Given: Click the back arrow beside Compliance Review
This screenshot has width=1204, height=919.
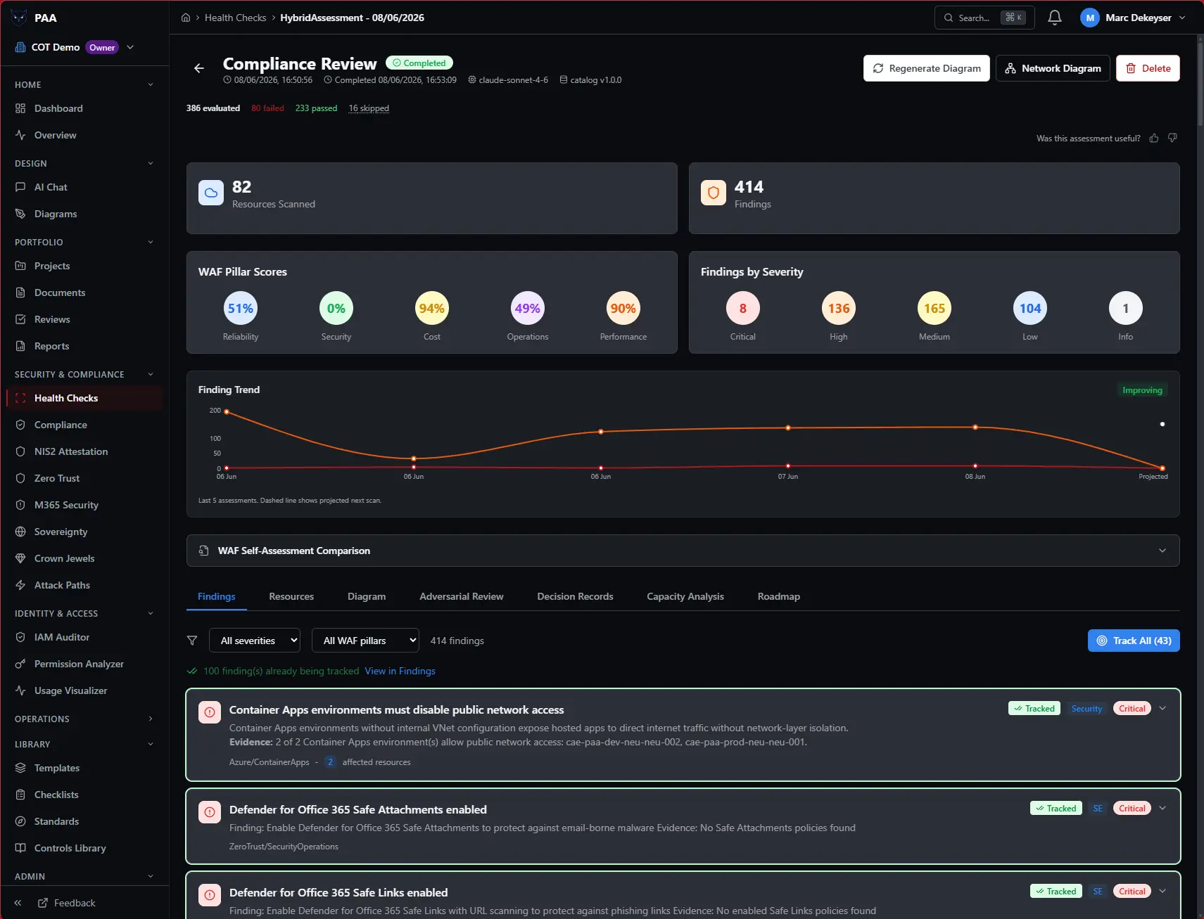Looking at the screenshot, I should pyautogui.click(x=199, y=68).
